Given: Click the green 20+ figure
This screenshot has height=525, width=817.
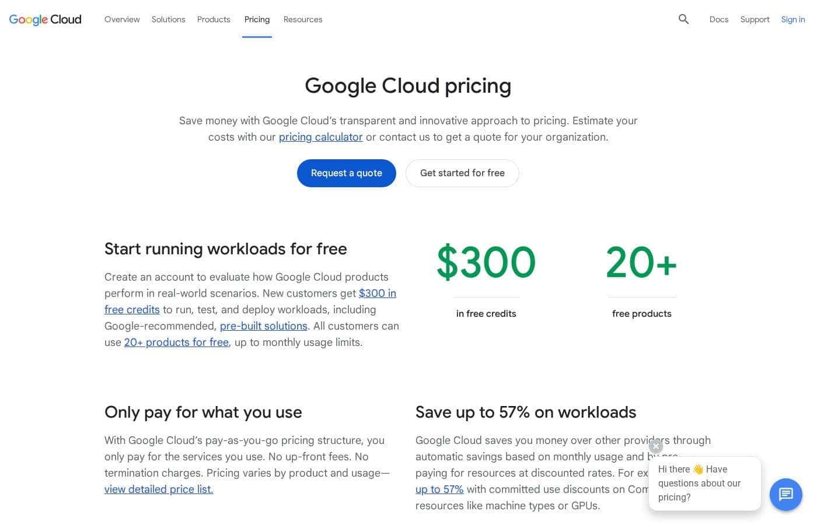Looking at the screenshot, I should pyautogui.click(x=641, y=262).
